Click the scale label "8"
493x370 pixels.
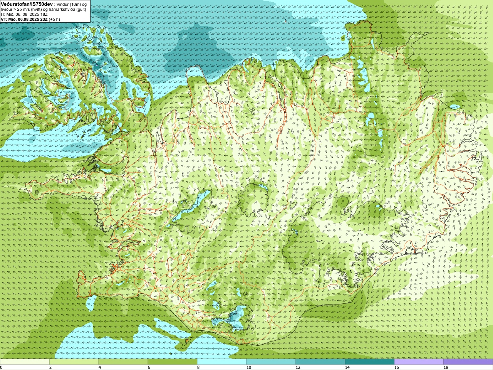tap(198, 367)
